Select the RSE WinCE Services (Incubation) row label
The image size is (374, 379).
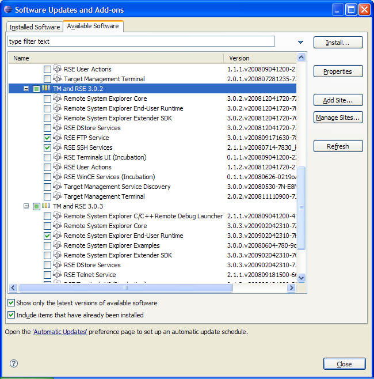109,177
